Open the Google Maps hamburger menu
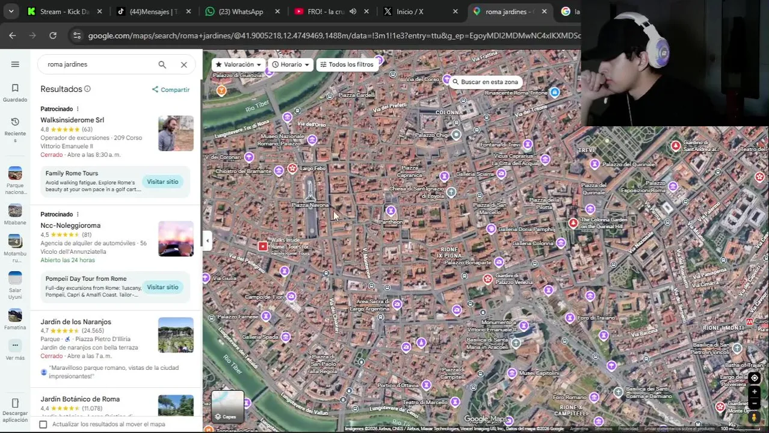769x433 pixels. click(15, 64)
